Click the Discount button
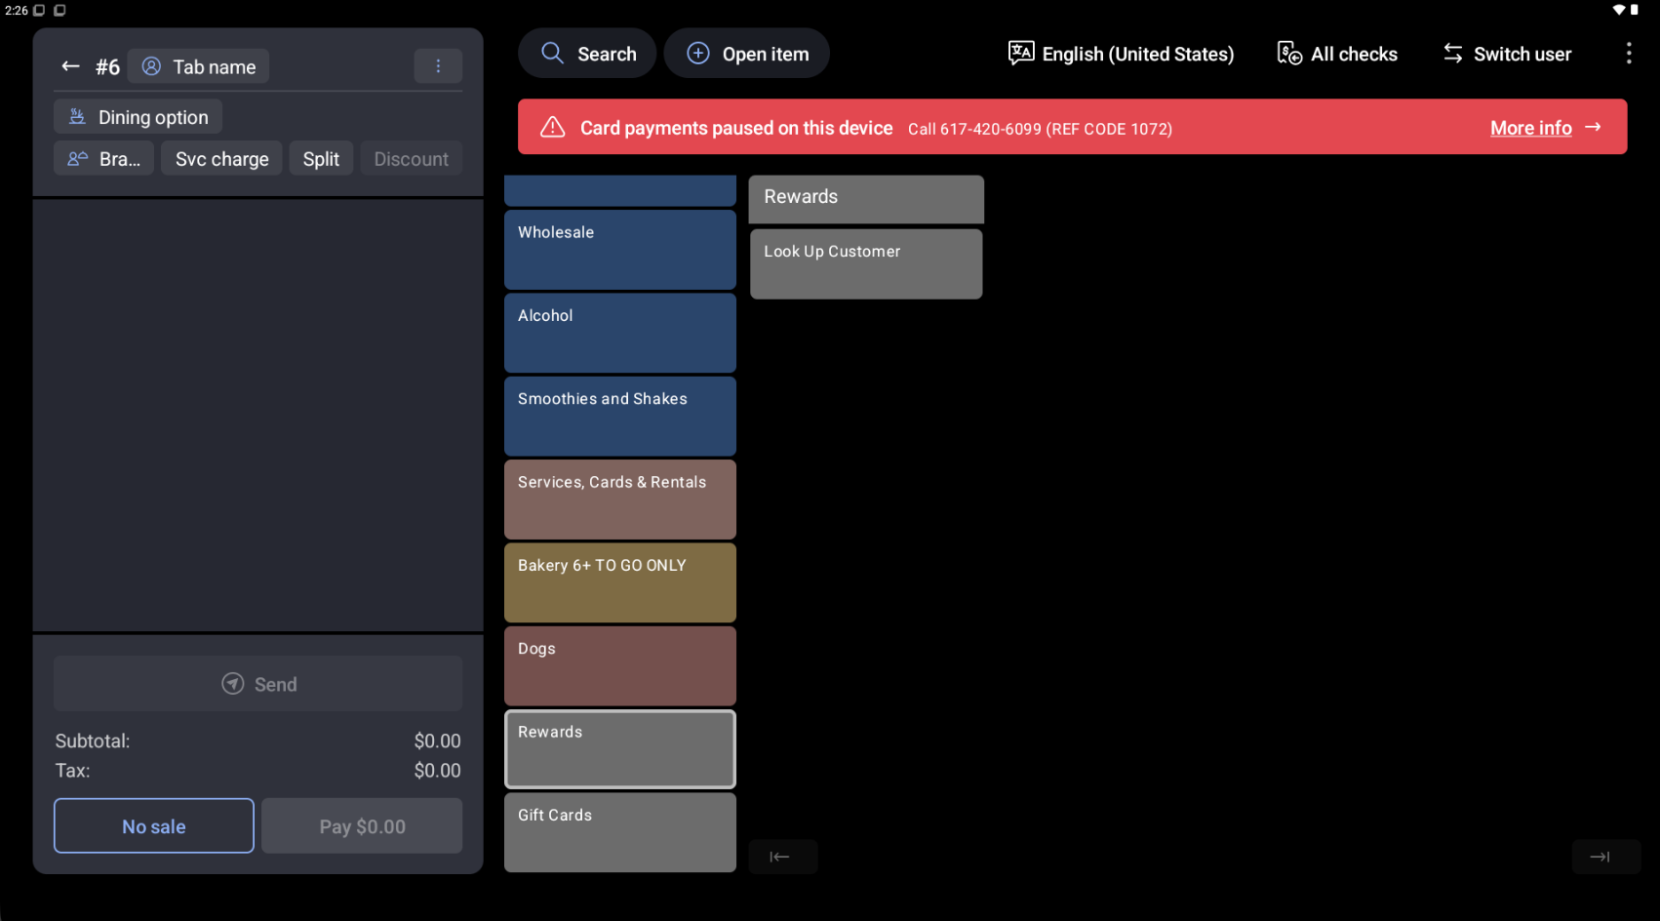Screen dimensions: 1660x921 pyautogui.click(x=411, y=159)
